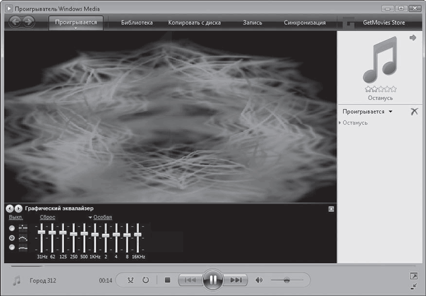Expand the Проигрывается playlist dropdown

(x=390, y=112)
